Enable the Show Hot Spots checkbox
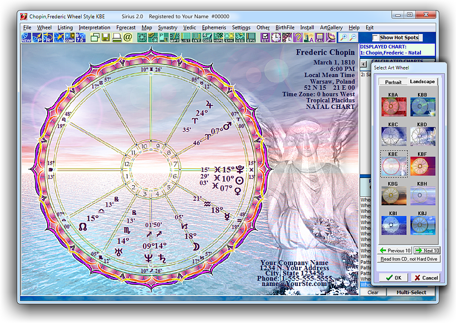The height and width of the screenshot is (323, 456). point(375,38)
